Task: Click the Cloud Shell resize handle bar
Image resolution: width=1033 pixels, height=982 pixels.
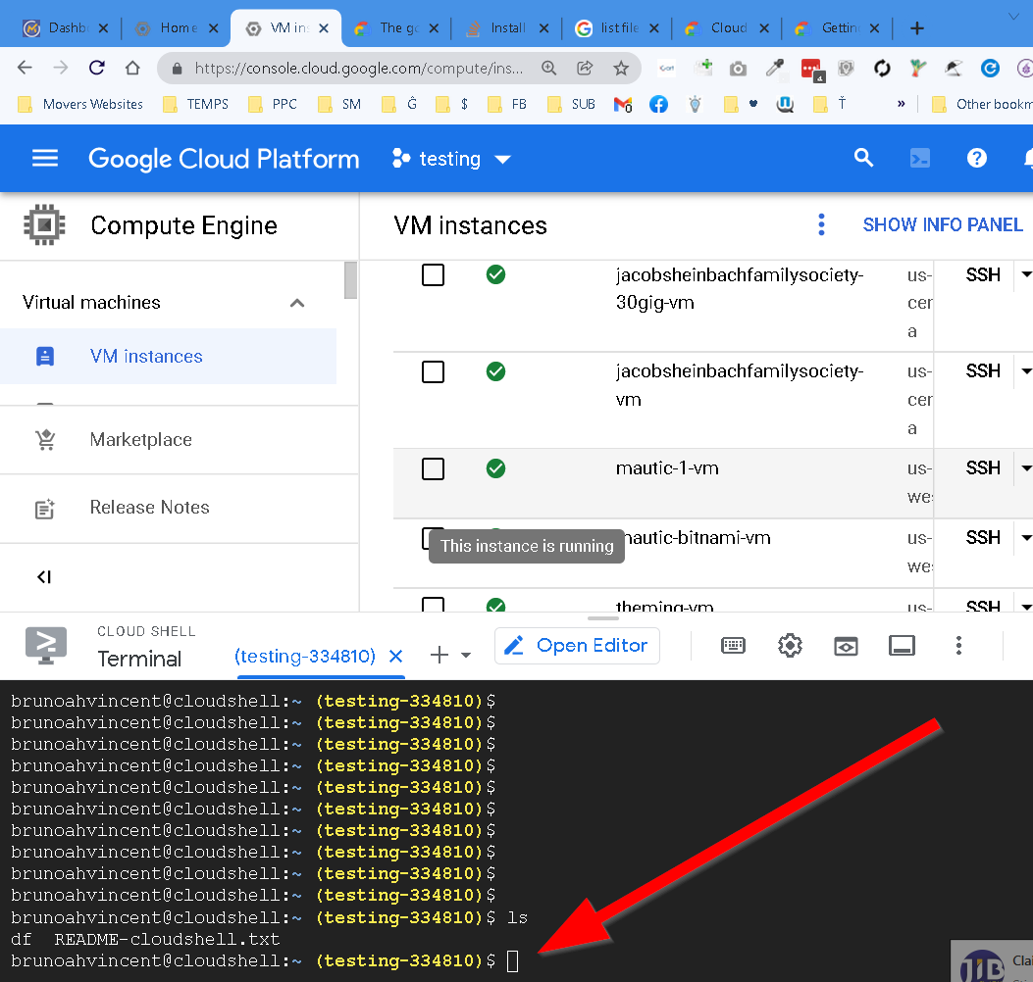Action: point(602,618)
